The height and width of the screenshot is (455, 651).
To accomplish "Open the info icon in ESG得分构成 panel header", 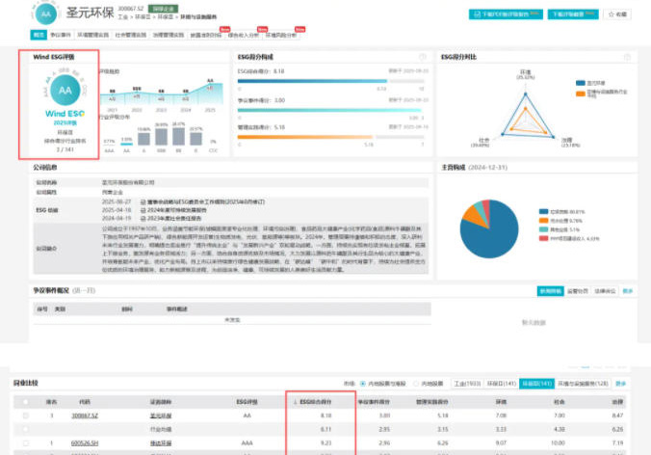I will click(423, 57).
